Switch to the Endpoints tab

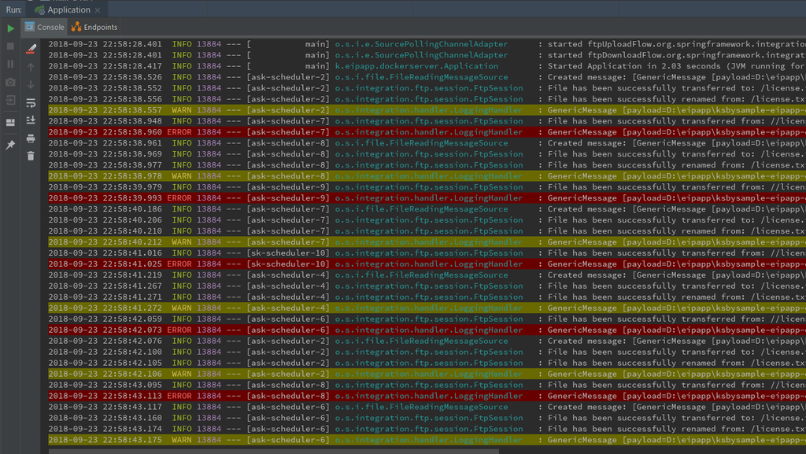pos(94,28)
